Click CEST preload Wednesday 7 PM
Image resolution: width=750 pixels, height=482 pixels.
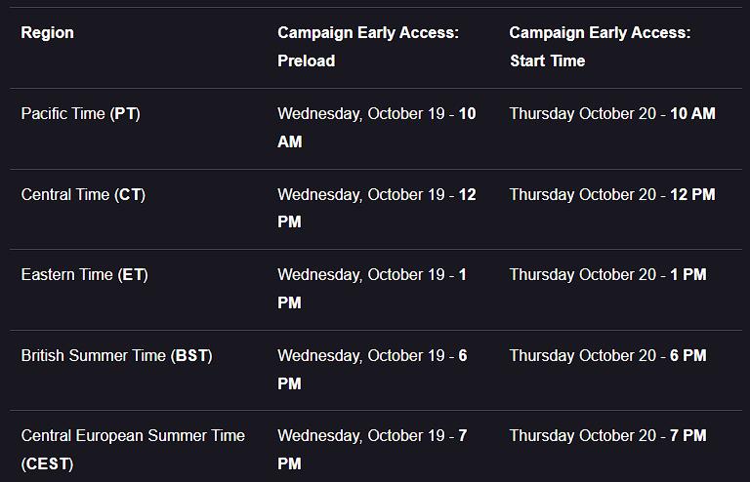[371, 449]
